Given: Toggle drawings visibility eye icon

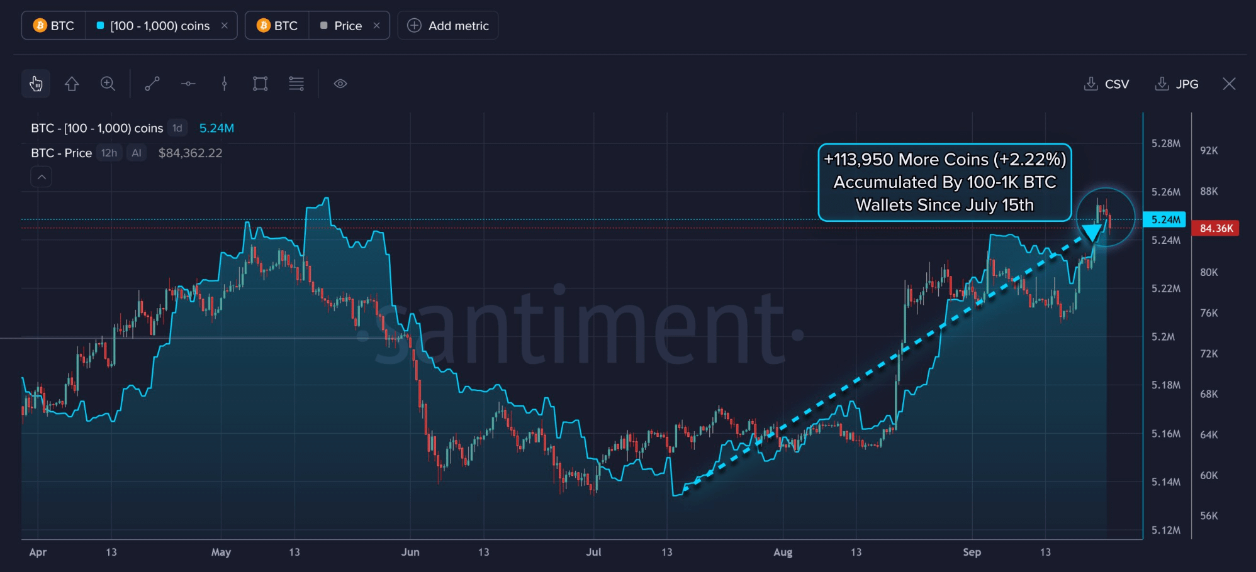Looking at the screenshot, I should (340, 84).
